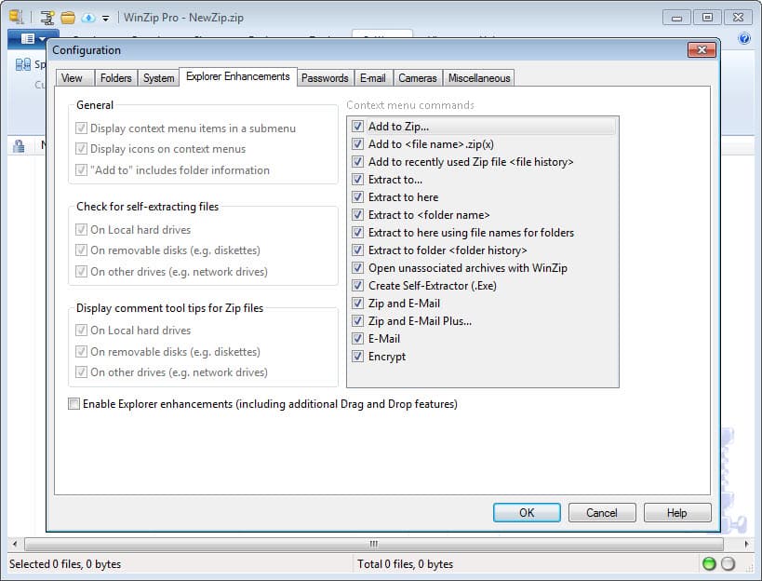Click the scrollbar left arrow
The image size is (762, 581).
tap(15, 544)
